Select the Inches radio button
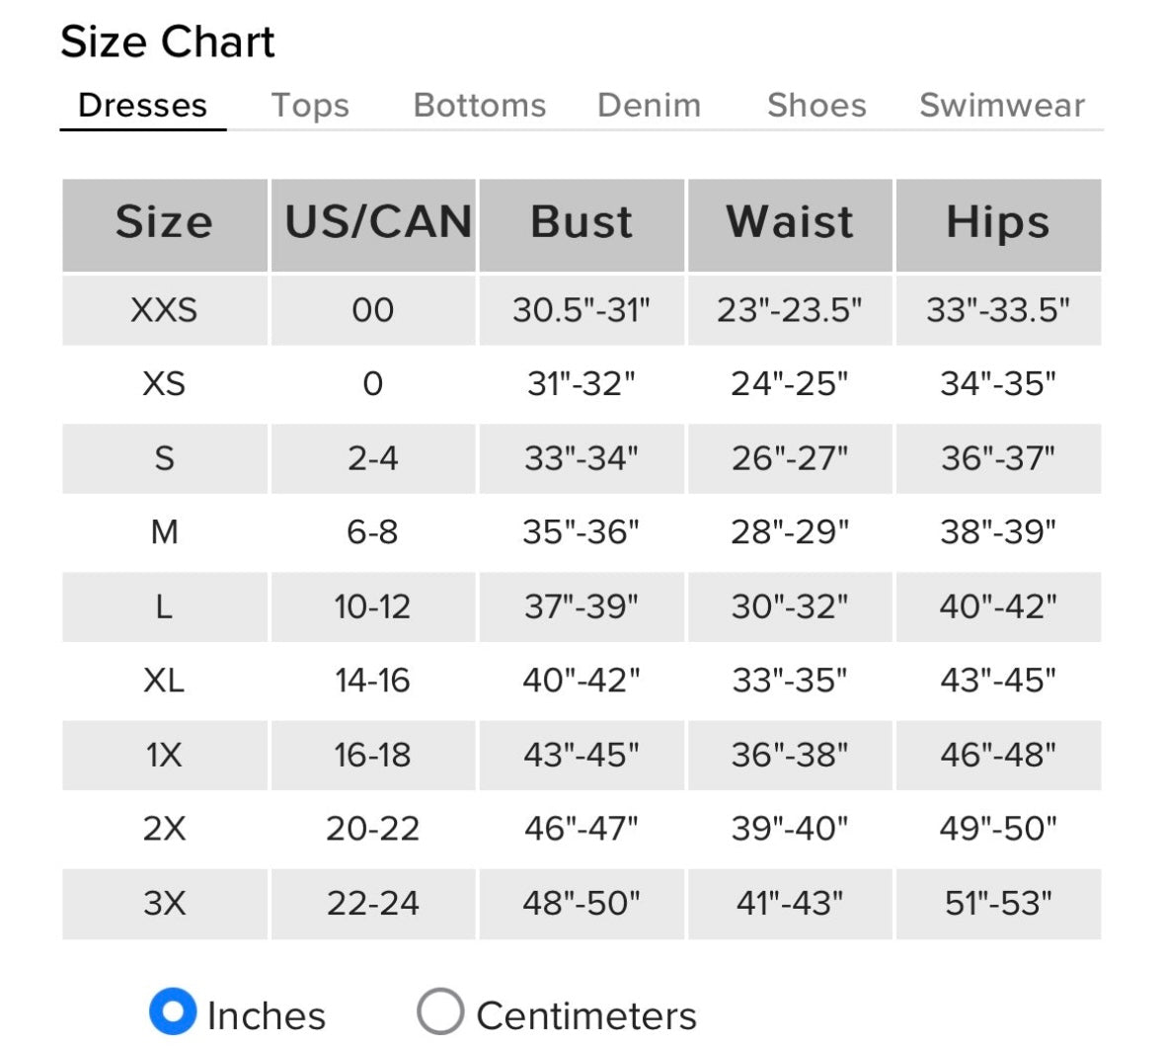This screenshot has width=1164, height=1048. [173, 1011]
